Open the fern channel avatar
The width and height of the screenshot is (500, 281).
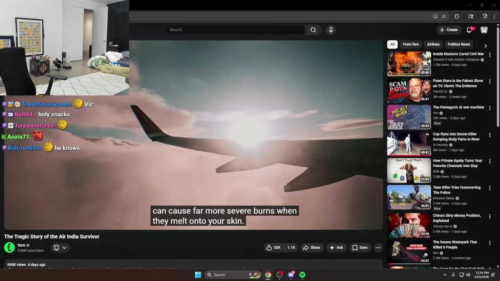[9, 247]
